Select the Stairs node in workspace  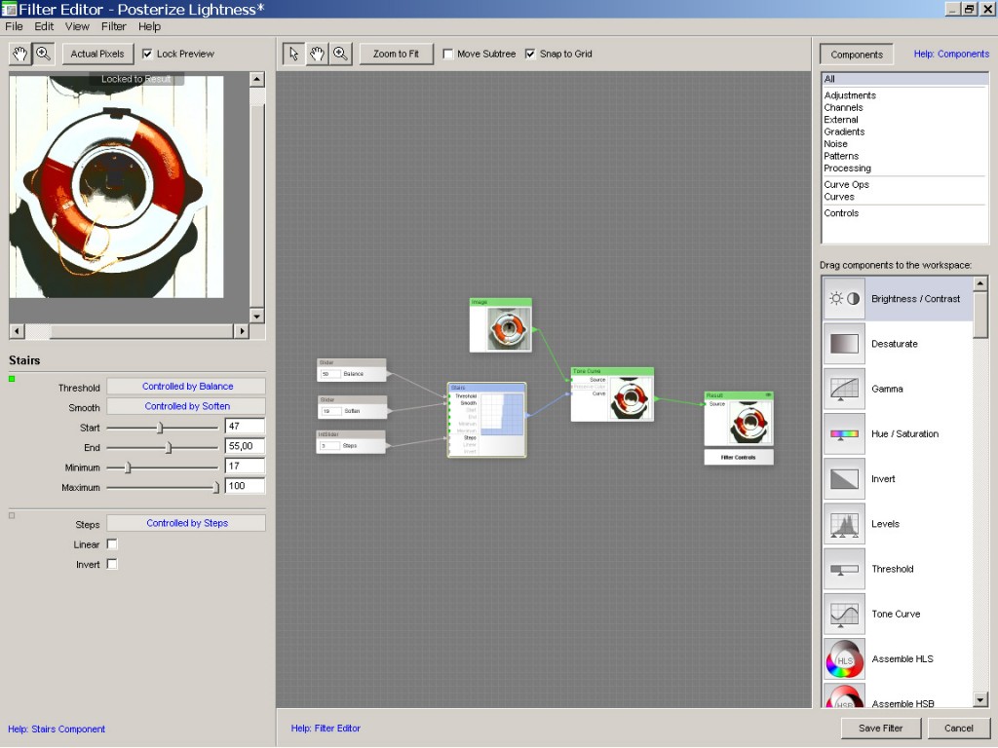click(x=487, y=420)
